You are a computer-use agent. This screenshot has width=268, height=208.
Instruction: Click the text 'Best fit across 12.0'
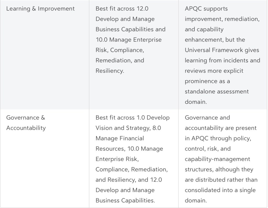[122, 9]
